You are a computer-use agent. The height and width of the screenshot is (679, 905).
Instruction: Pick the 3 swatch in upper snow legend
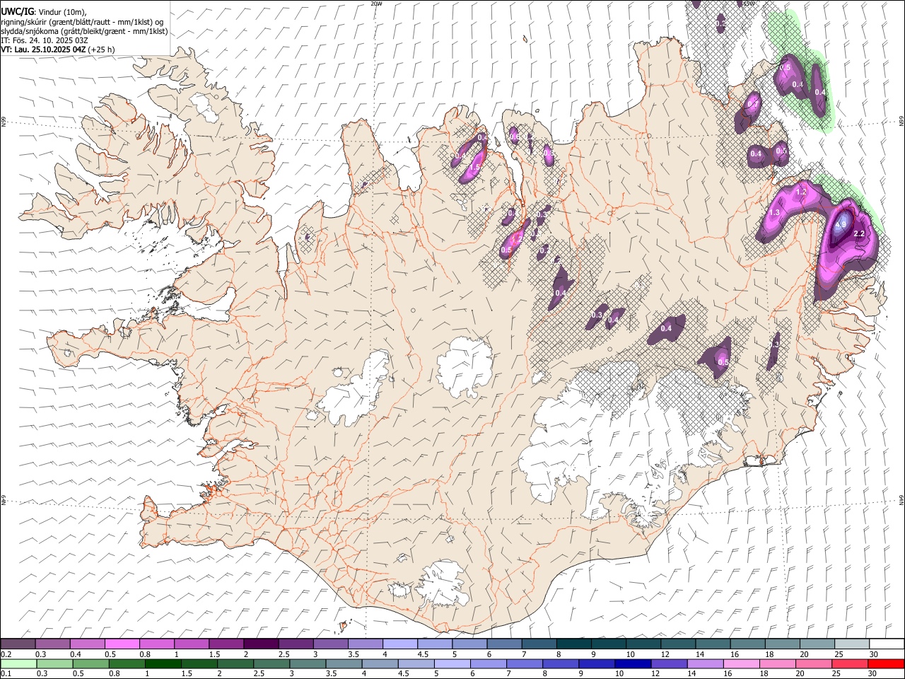pos(330,644)
